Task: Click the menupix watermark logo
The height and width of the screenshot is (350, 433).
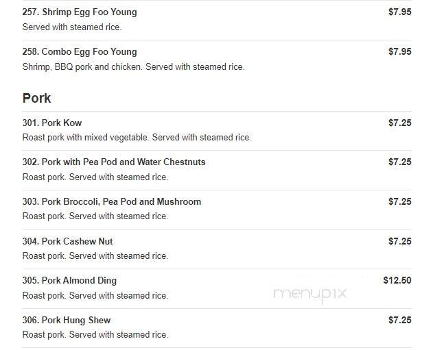Action: tap(309, 294)
